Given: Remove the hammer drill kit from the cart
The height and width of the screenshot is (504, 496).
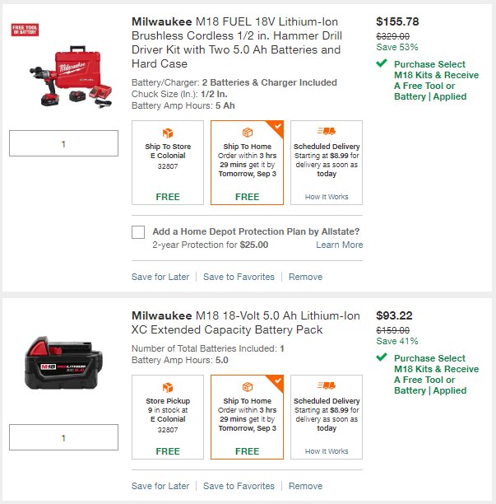Looking at the screenshot, I should (305, 277).
